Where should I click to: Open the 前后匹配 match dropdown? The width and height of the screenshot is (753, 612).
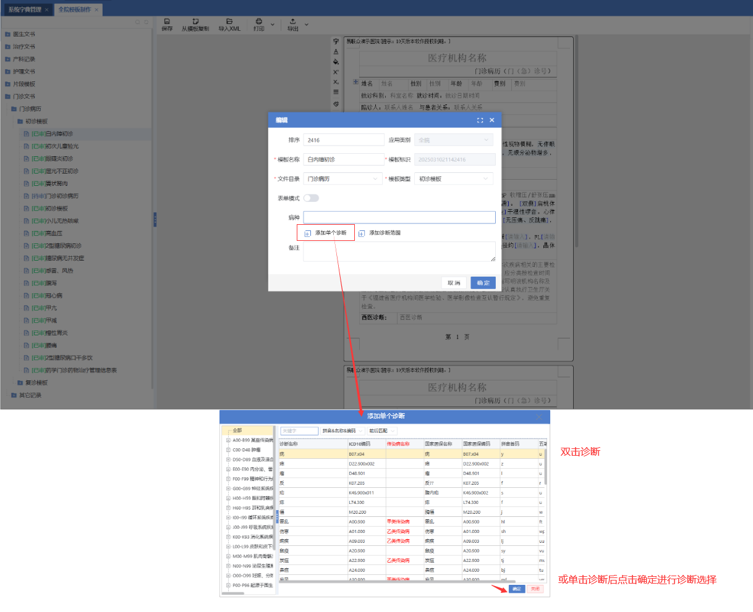382,431
